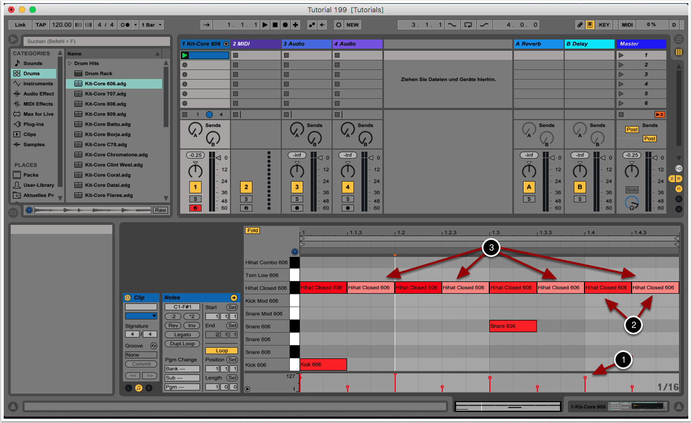Click the Dupl.Loop button
692x423 pixels.
click(182, 344)
